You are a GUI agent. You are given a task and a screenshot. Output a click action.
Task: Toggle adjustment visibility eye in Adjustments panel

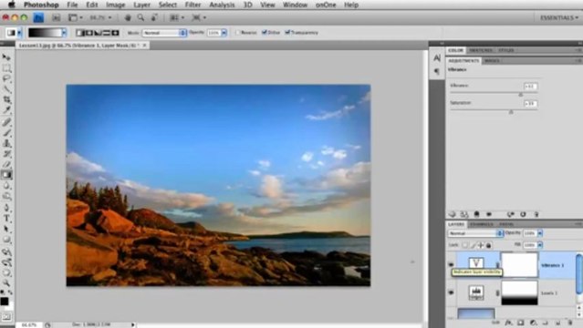(488, 214)
